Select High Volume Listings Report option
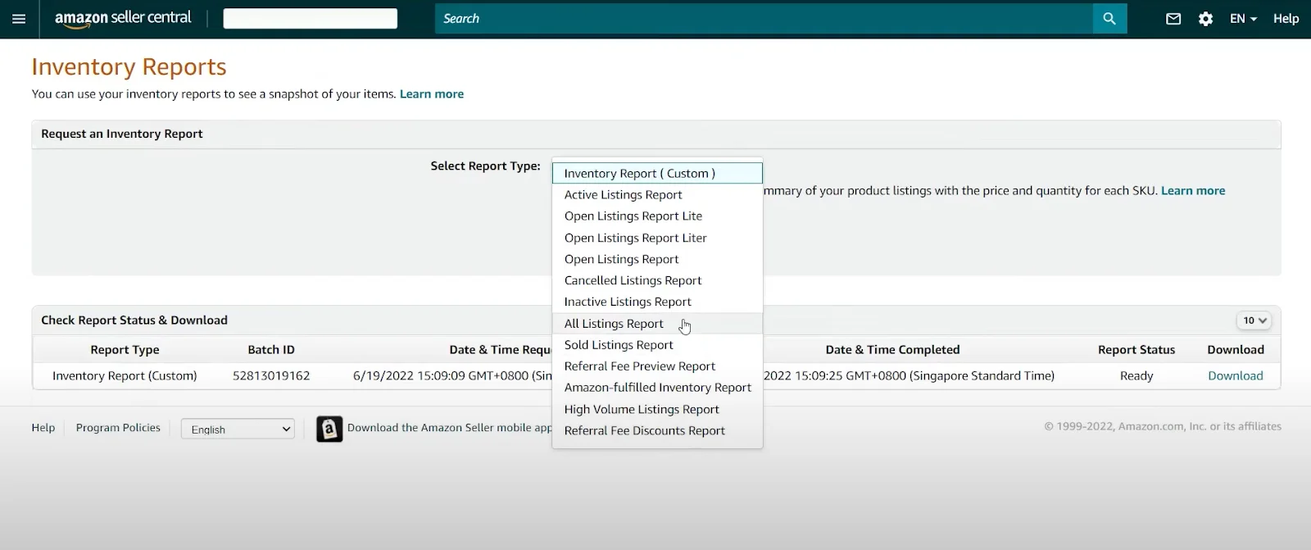This screenshot has width=1311, height=550. coord(657,409)
